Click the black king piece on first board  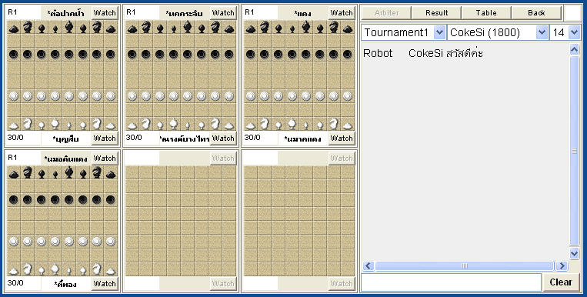[x=69, y=27]
